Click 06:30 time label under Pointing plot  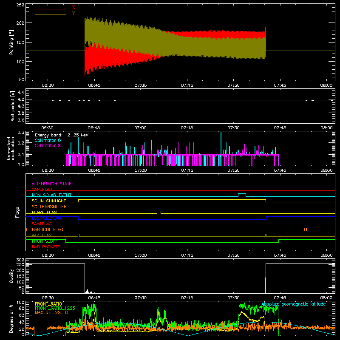(x=48, y=85)
